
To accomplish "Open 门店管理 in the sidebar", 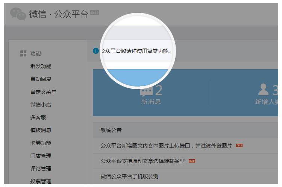I will tap(41, 156).
